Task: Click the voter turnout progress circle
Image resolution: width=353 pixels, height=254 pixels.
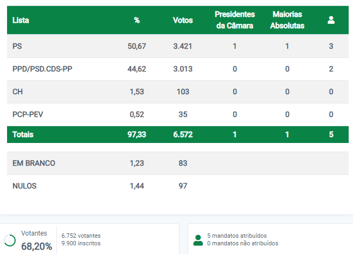Action: click(x=10, y=240)
